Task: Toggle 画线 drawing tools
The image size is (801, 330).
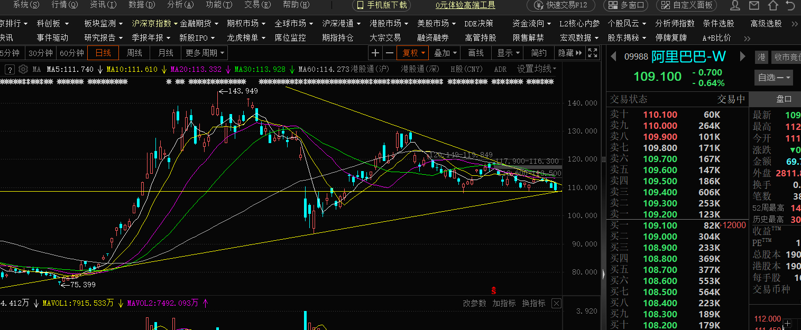Action: pos(476,53)
